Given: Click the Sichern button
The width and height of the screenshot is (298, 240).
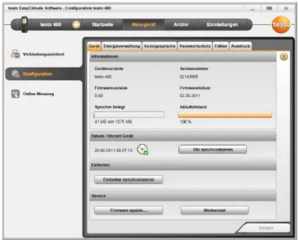Looking at the screenshot, I should click(x=266, y=228).
